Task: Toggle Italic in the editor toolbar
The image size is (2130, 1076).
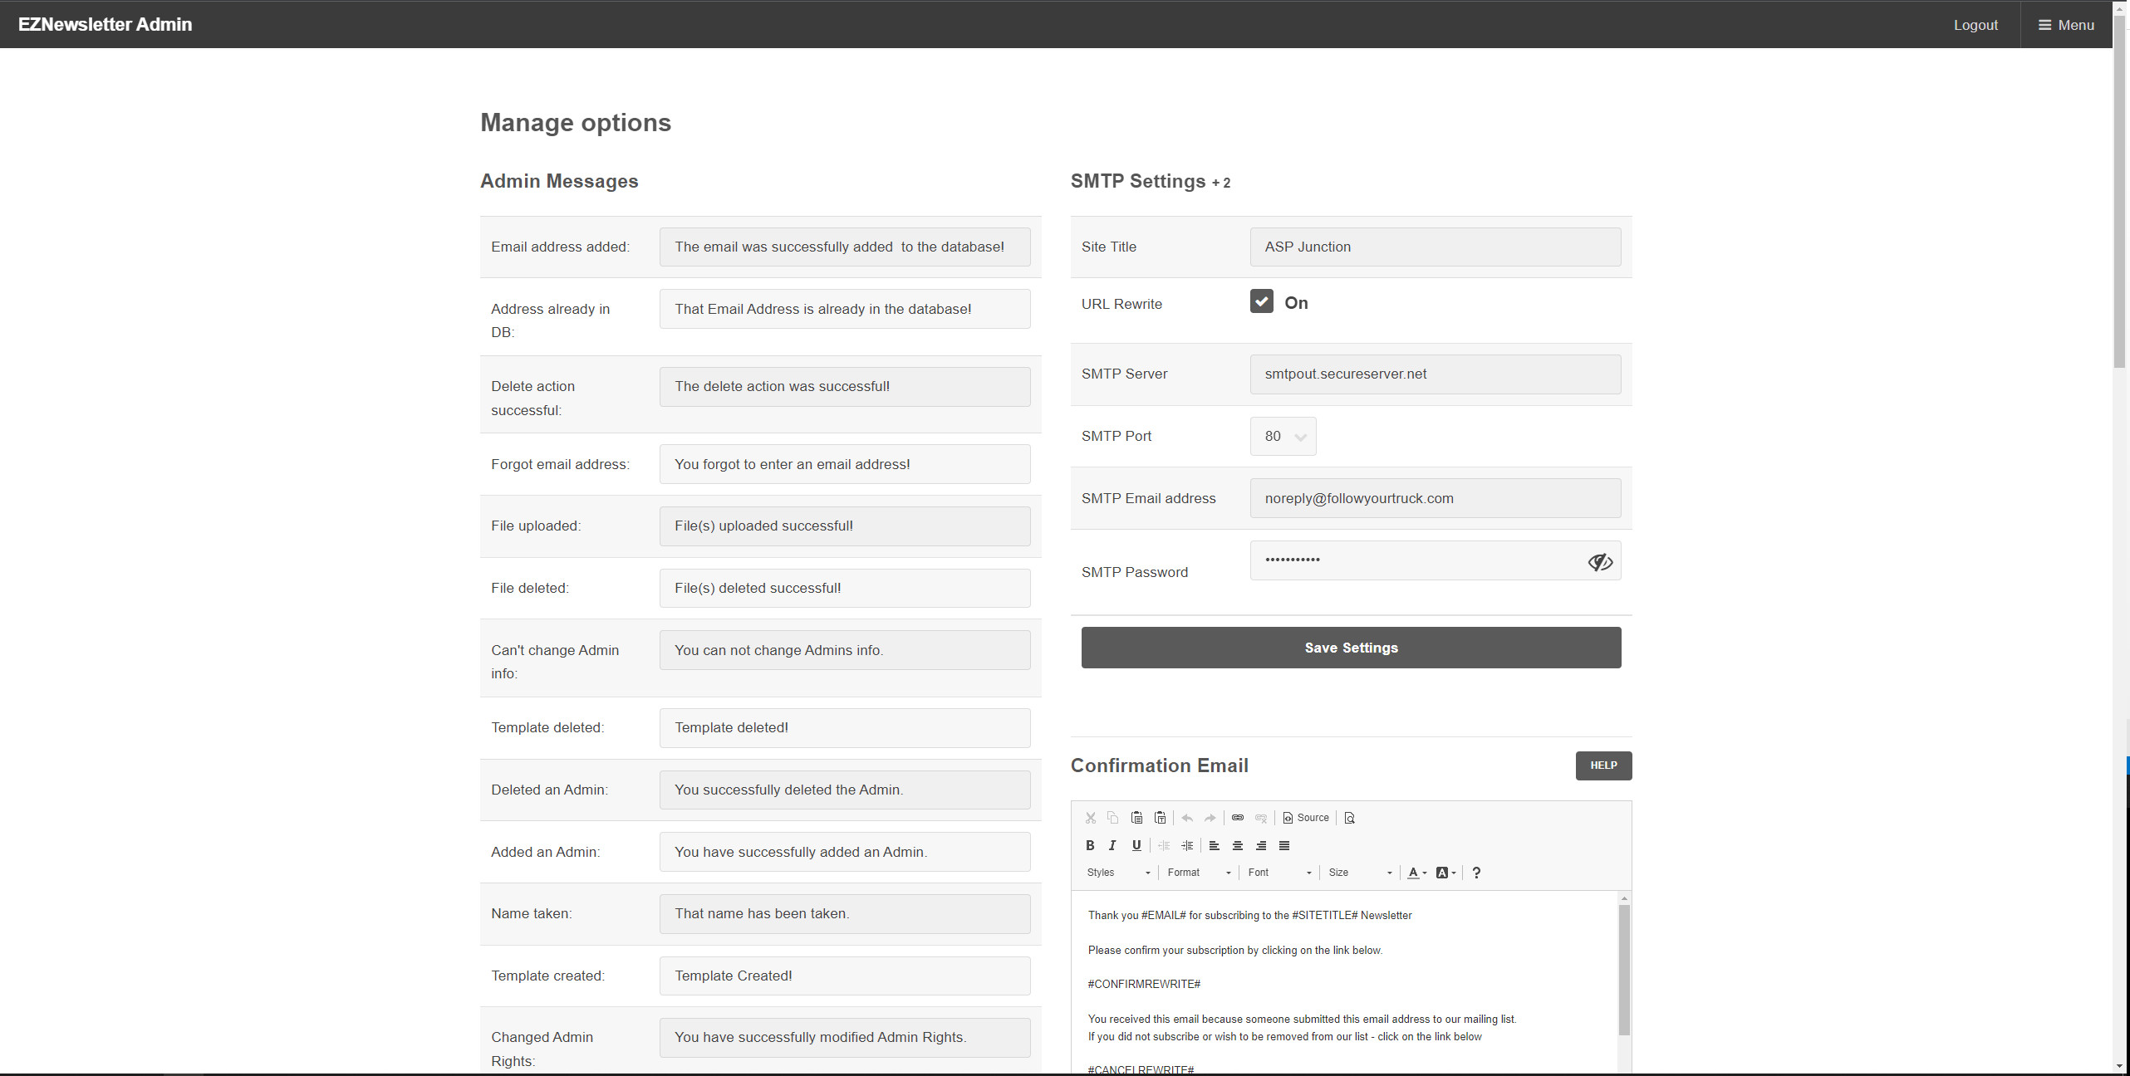Action: [1112, 845]
